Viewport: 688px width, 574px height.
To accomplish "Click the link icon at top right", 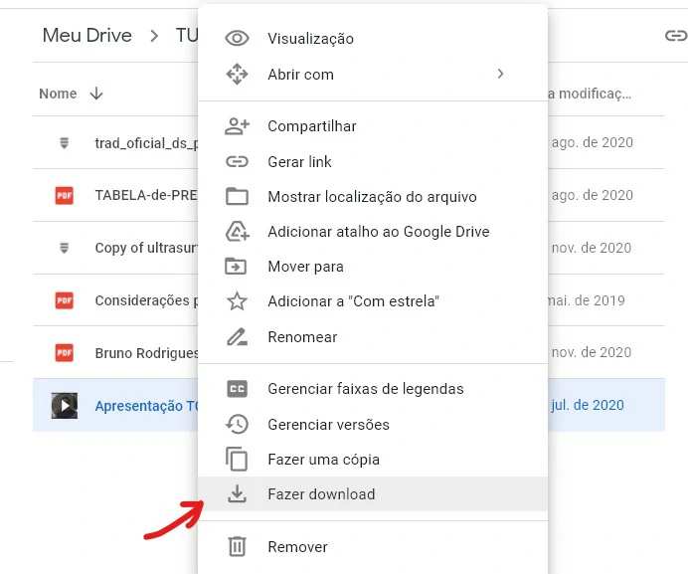I will coord(676,36).
